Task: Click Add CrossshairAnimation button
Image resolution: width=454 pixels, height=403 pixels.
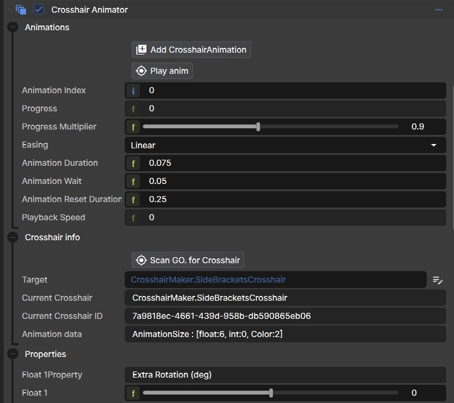Action: pos(191,50)
